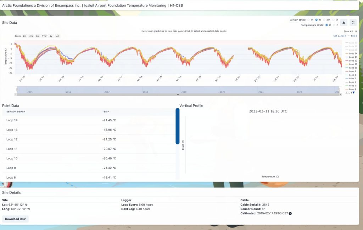The image size is (363, 230).
Task: Click the Download CSV button
Action: point(15,219)
